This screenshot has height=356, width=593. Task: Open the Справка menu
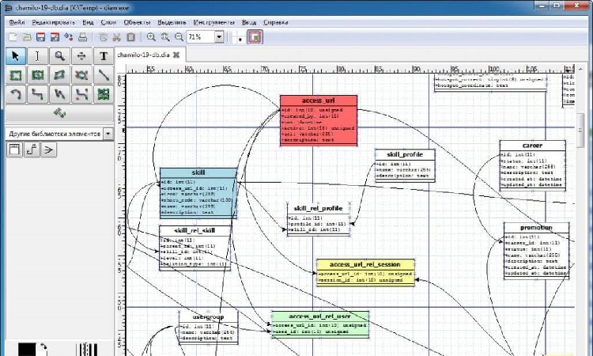(x=276, y=22)
